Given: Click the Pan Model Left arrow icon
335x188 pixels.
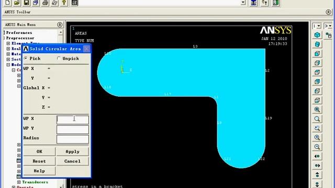Looking at the screenshot, I should pos(317,156).
